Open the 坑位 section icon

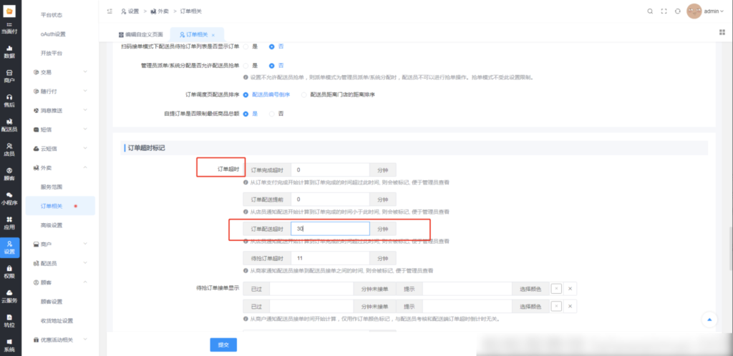pyautogui.click(x=9, y=321)
